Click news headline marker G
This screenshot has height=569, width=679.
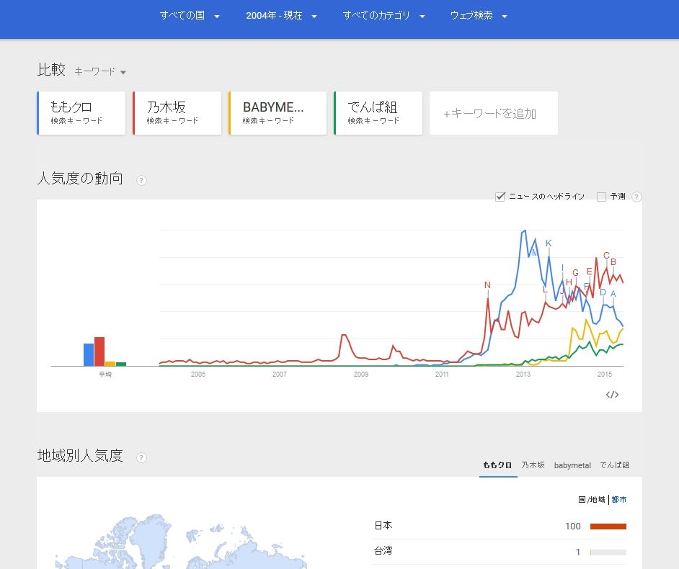click(575, 273)
